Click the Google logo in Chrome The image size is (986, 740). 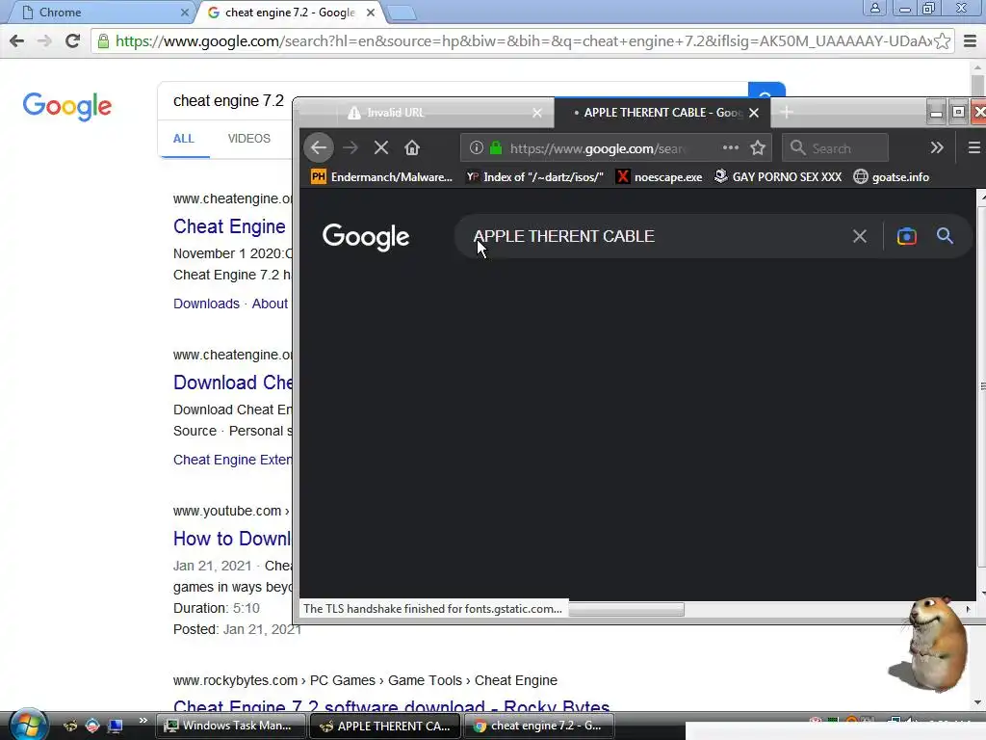click(x=67, y=106)
